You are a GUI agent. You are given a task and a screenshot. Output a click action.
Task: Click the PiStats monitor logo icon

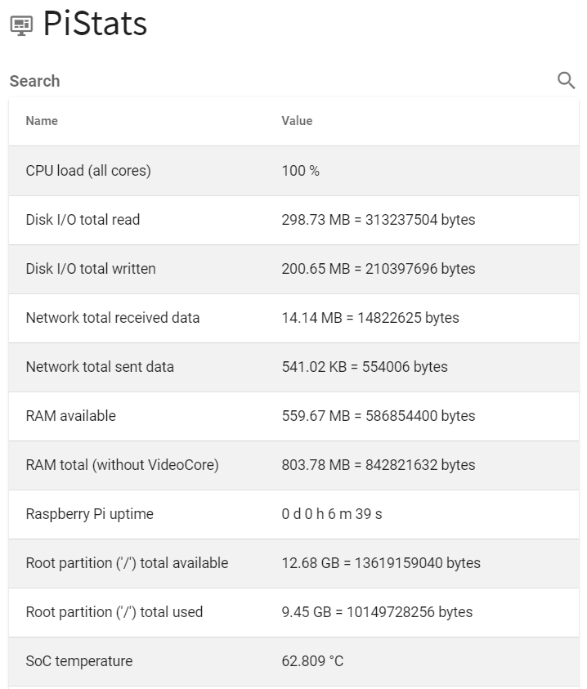(x=21, y=26)
